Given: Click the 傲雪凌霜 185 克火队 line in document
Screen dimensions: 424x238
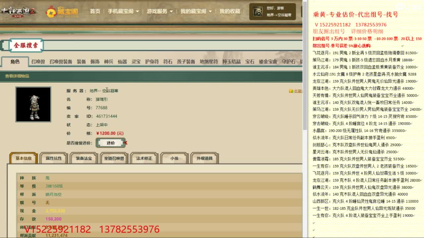Looking at the screenshot, I should (360, 159).
